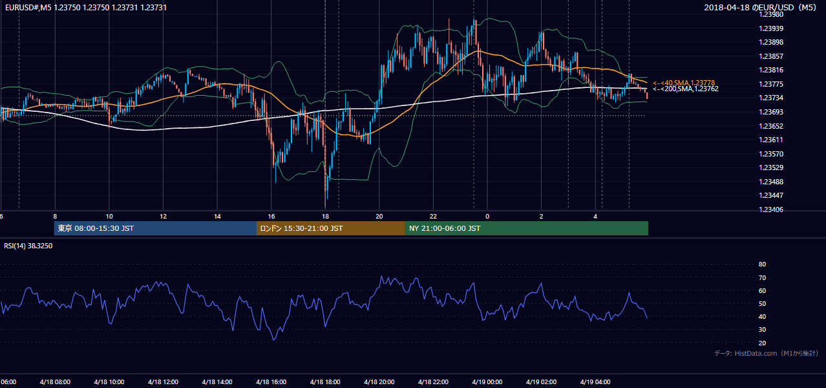
Task: Click price axis label 1.23611
Action: point(770,140)
